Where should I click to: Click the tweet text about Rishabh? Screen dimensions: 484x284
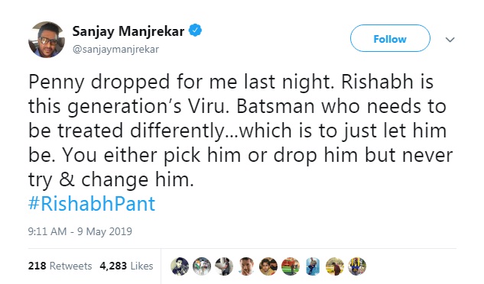(240, 131)
